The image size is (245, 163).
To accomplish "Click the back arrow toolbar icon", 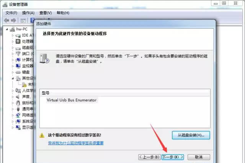I will [7, 20].
